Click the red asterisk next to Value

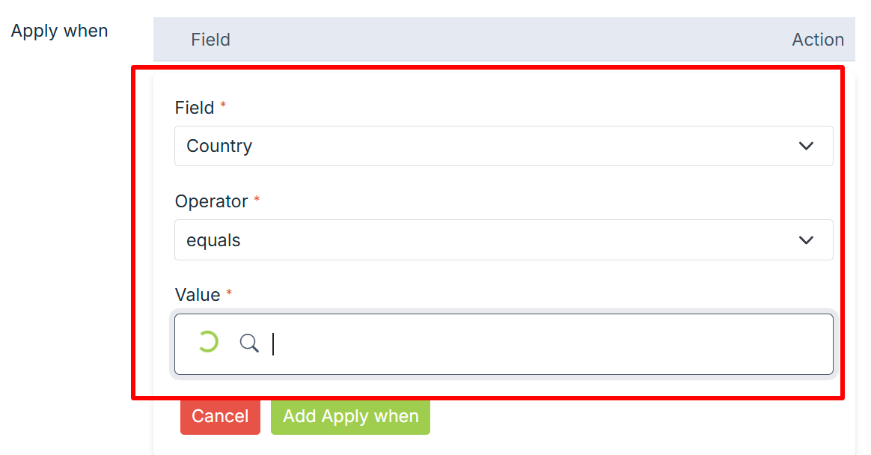click(x=229, y=294)
